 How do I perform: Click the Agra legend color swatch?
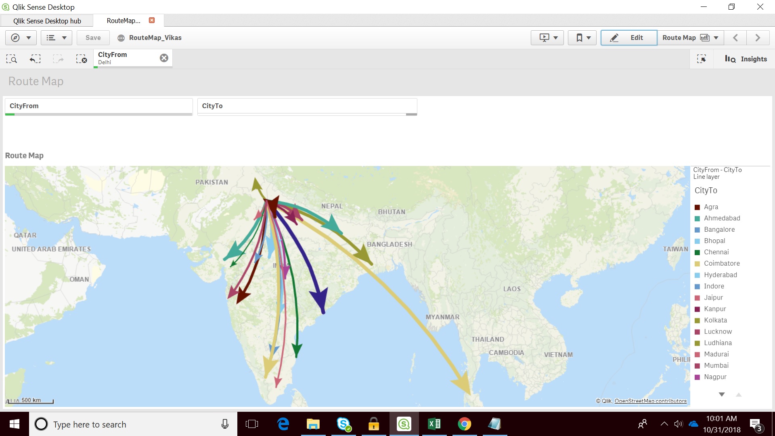697,207
